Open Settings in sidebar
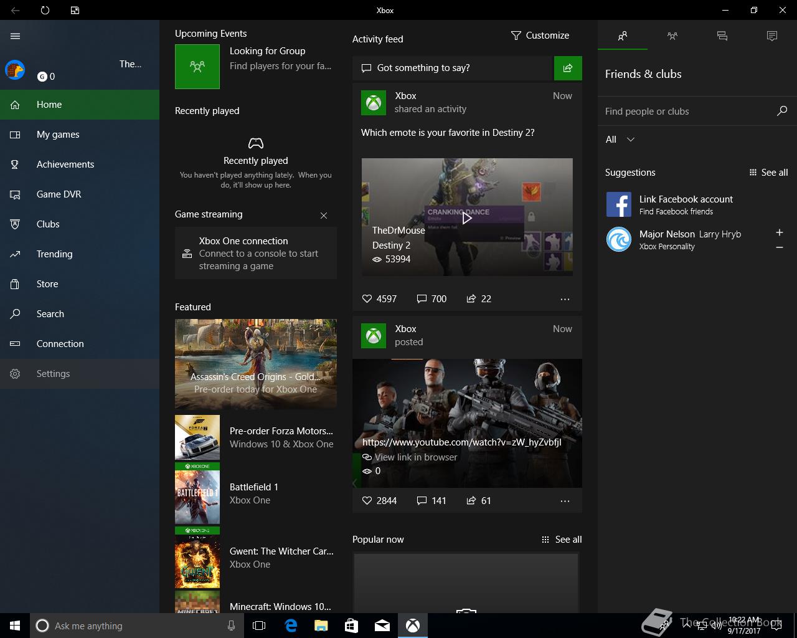This screenshot has width=797, height=638. pos(80,374)
